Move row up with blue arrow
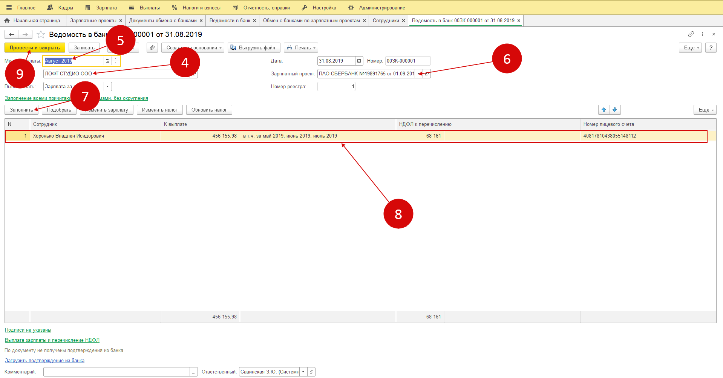Image resolution: width=723 pixels, height=378 pixels. pos(604,110)
